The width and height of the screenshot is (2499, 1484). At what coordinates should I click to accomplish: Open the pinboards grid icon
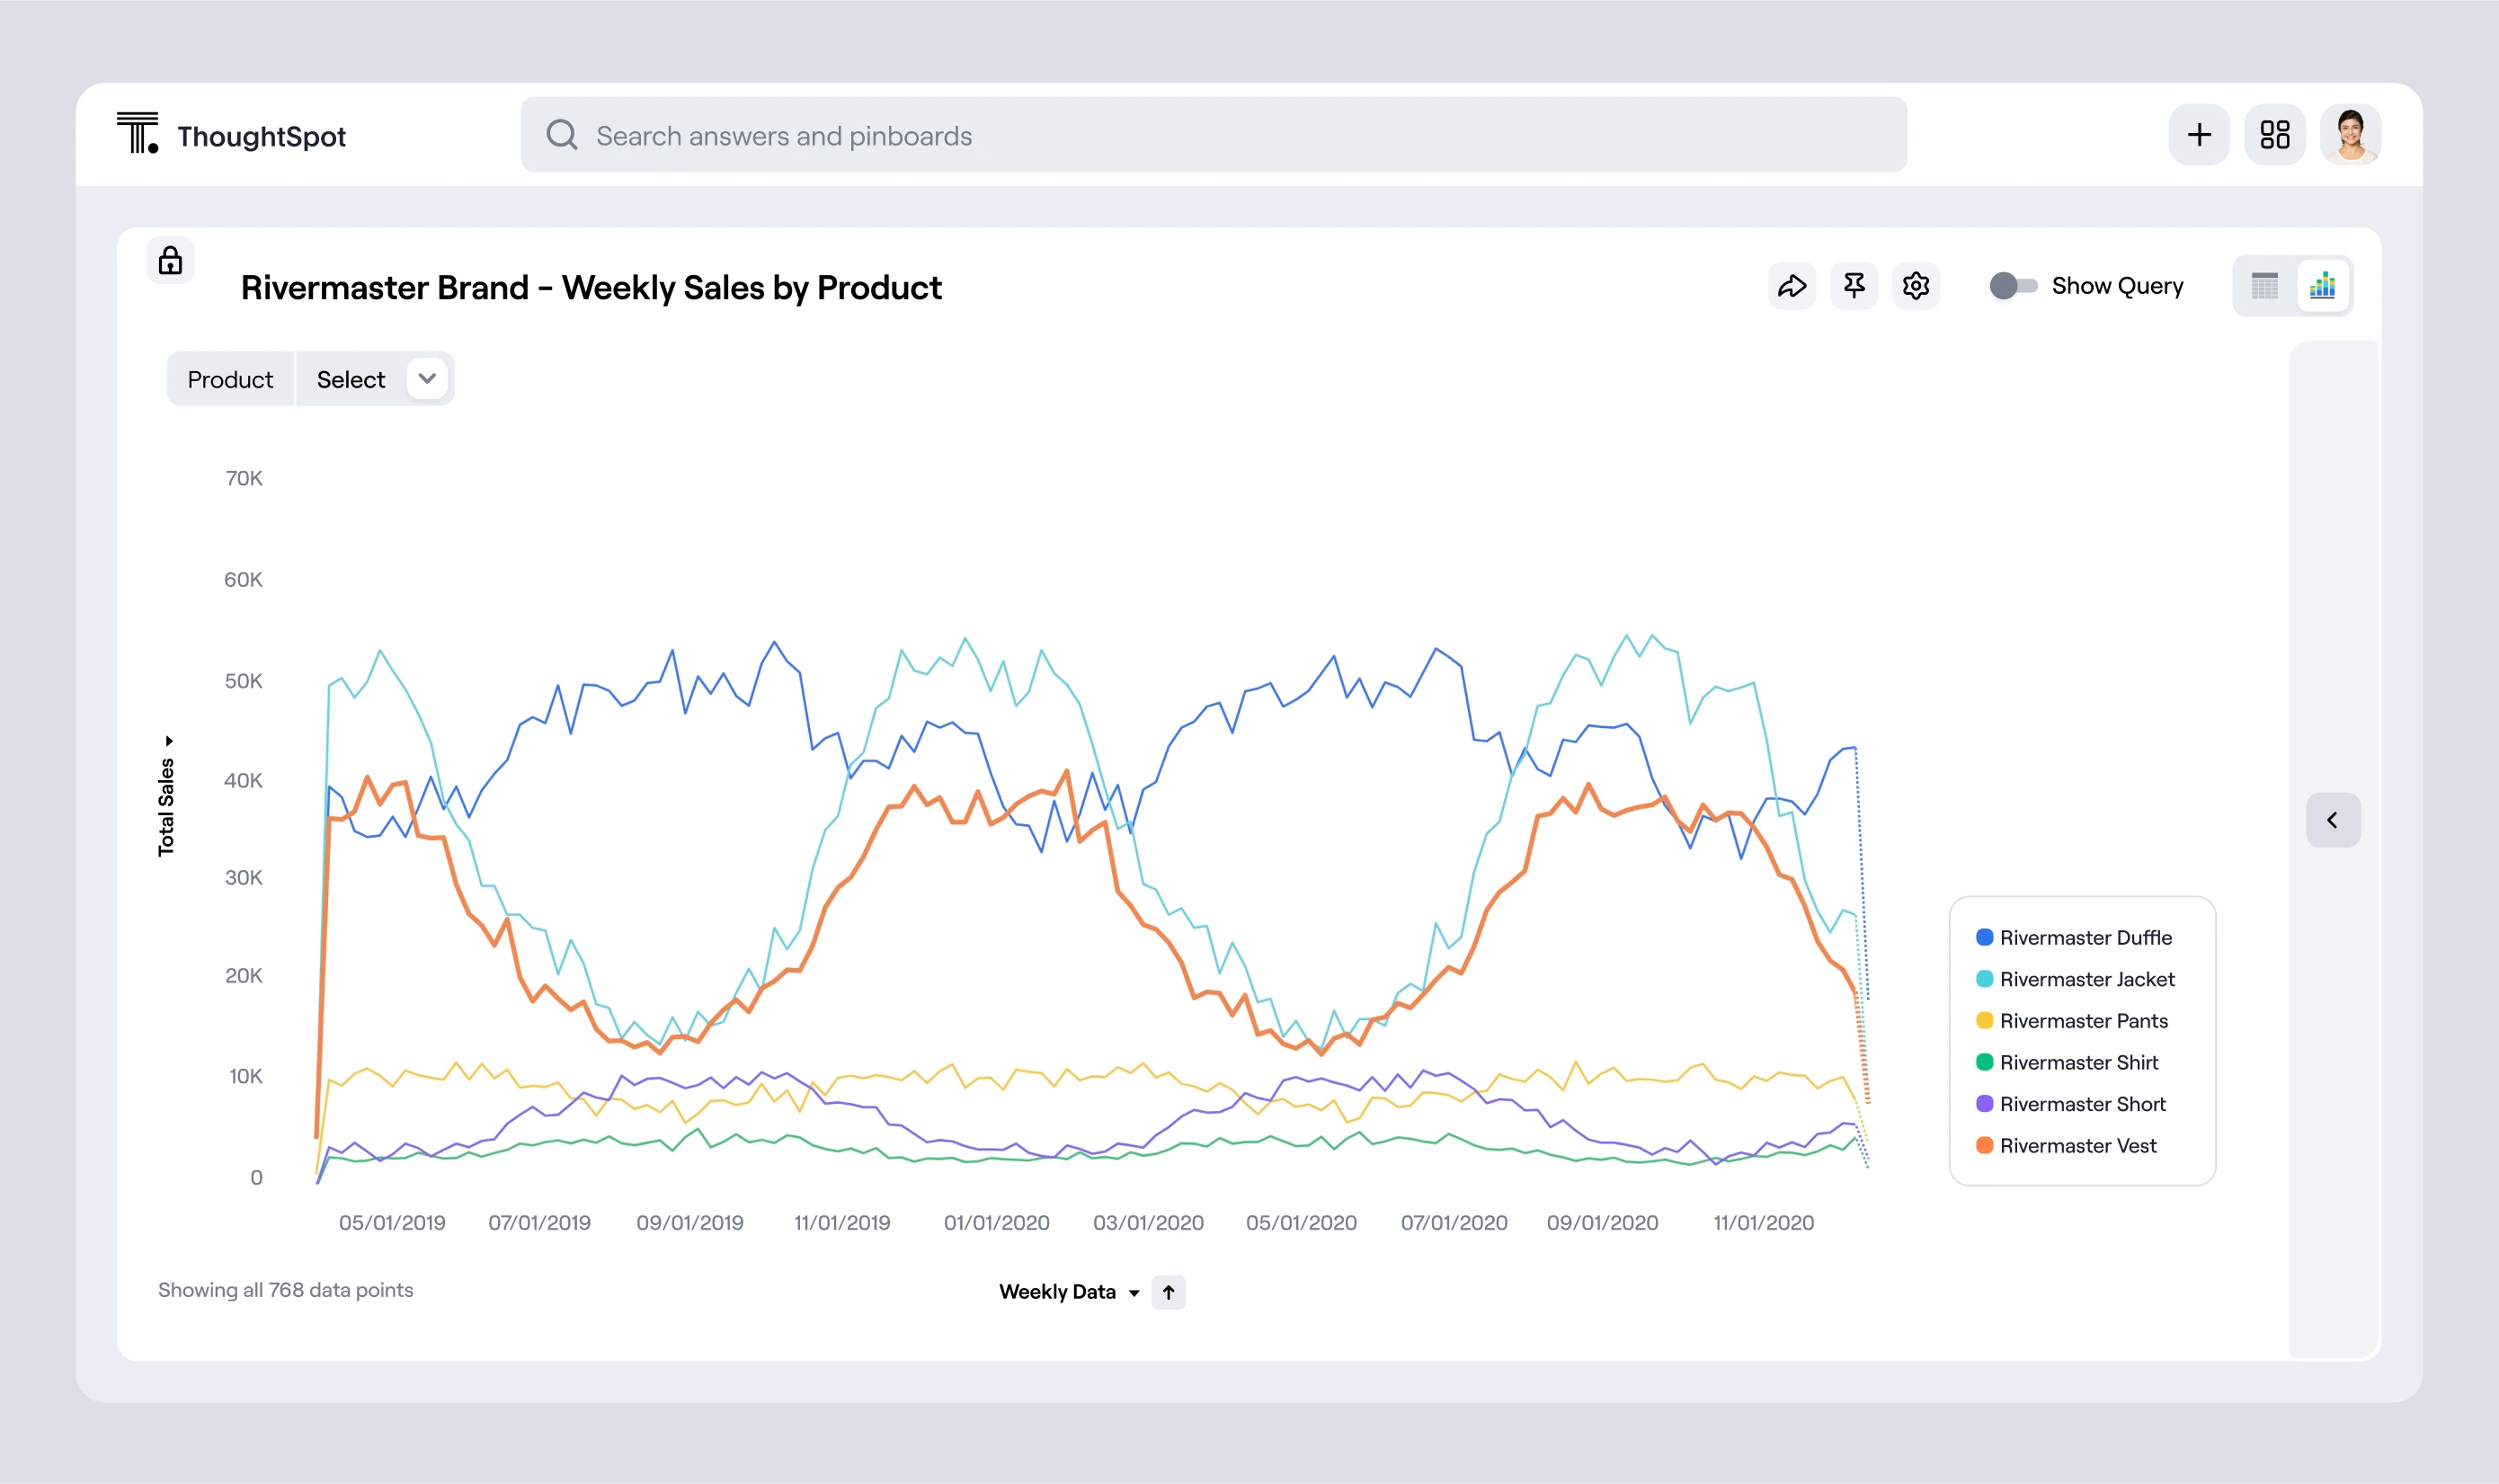point(2274,135)
